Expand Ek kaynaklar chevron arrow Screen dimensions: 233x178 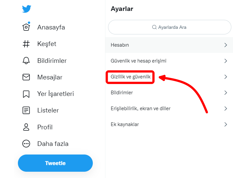pos(226,124)
